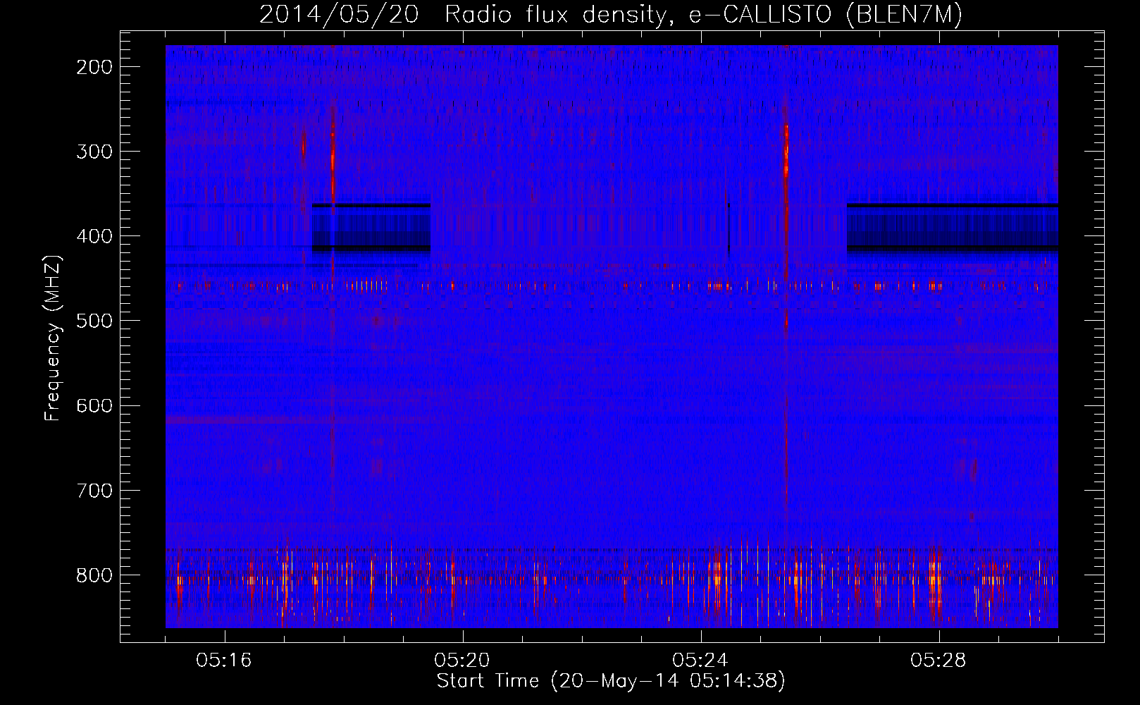Select the '300' frequency axis label
Viewport: 1140px width, 705px height.
click(x=94, y=152)
